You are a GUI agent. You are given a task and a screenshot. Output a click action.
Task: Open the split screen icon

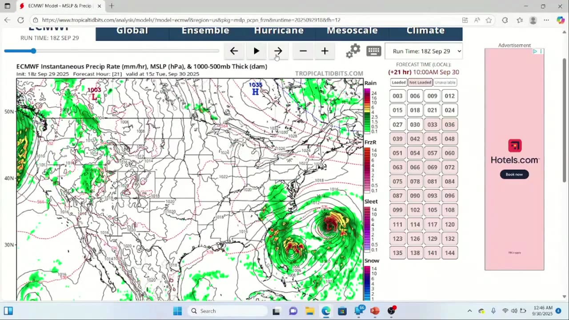point(465,20)
